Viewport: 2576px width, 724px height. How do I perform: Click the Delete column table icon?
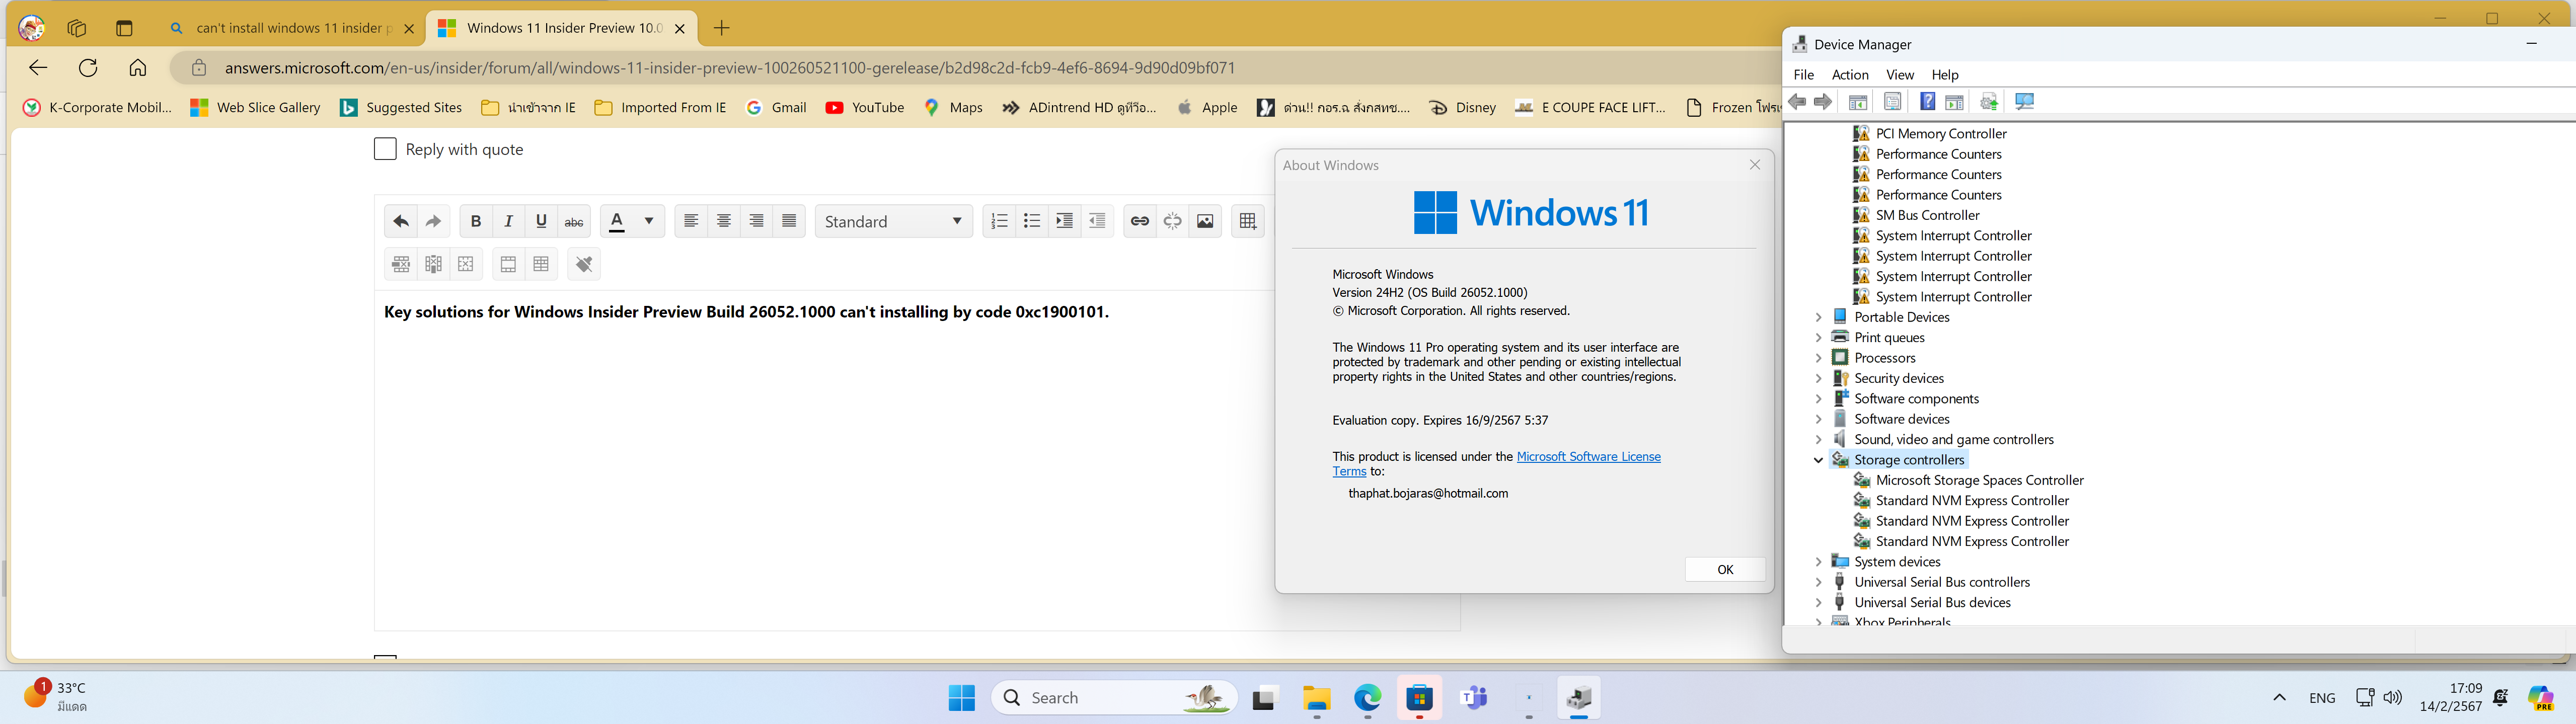(x=434, y=264)
